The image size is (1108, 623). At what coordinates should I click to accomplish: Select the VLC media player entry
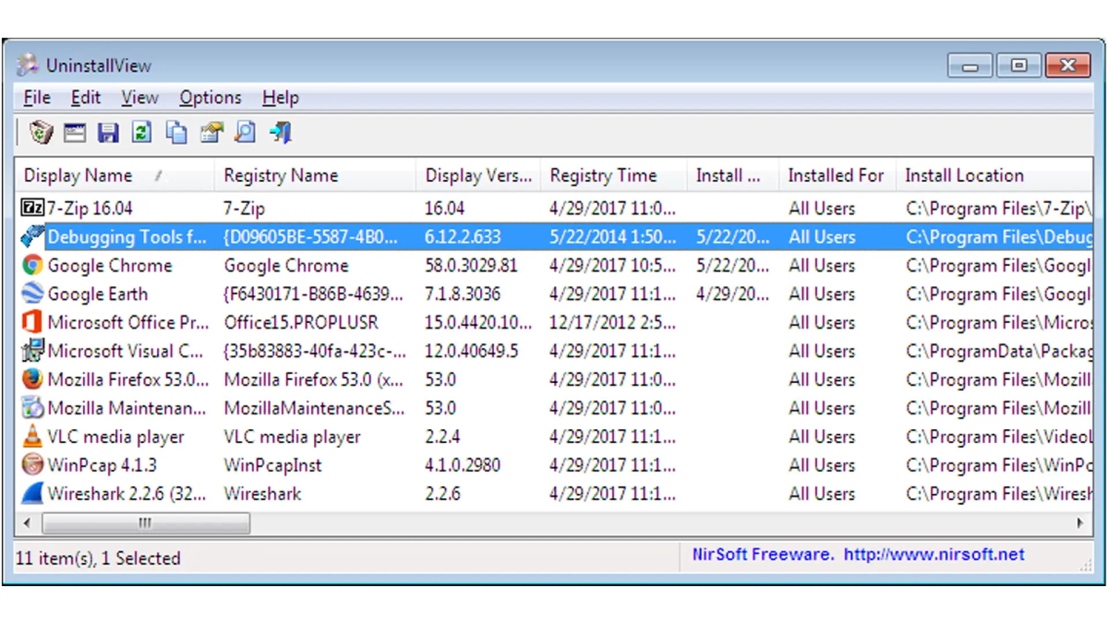pyautogui.click(x=115, y=437)
